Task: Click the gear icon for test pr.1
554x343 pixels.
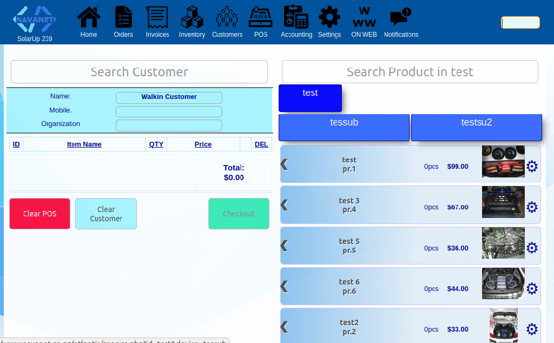Action: [x=532, y=166]
